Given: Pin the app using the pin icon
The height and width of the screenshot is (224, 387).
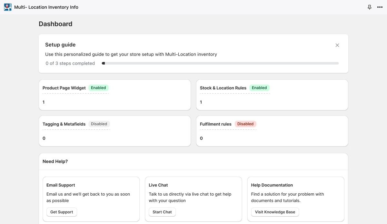Looking at the screenshot, I should click(x=370, y=7).
